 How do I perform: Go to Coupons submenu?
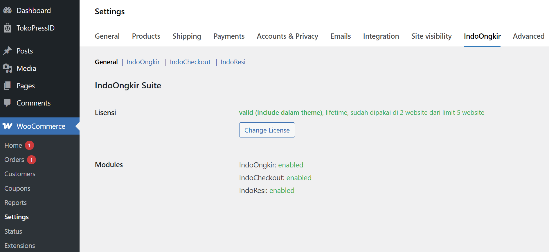tap(17, 188)
